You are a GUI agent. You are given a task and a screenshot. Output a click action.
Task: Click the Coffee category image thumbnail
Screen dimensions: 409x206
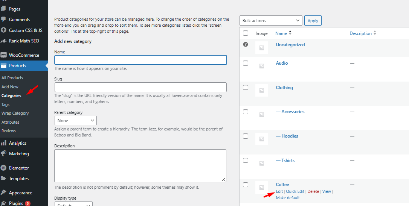261,188
